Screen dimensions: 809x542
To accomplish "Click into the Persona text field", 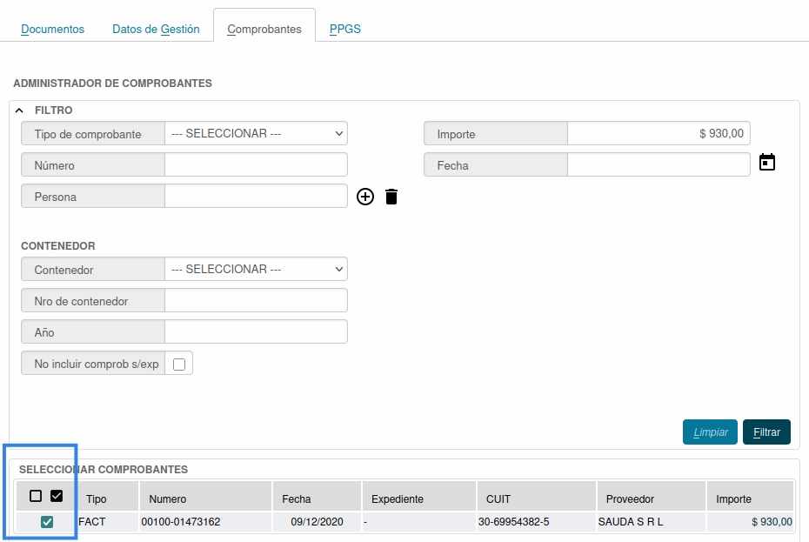I will pyautogui.click(x=256, y=197).
